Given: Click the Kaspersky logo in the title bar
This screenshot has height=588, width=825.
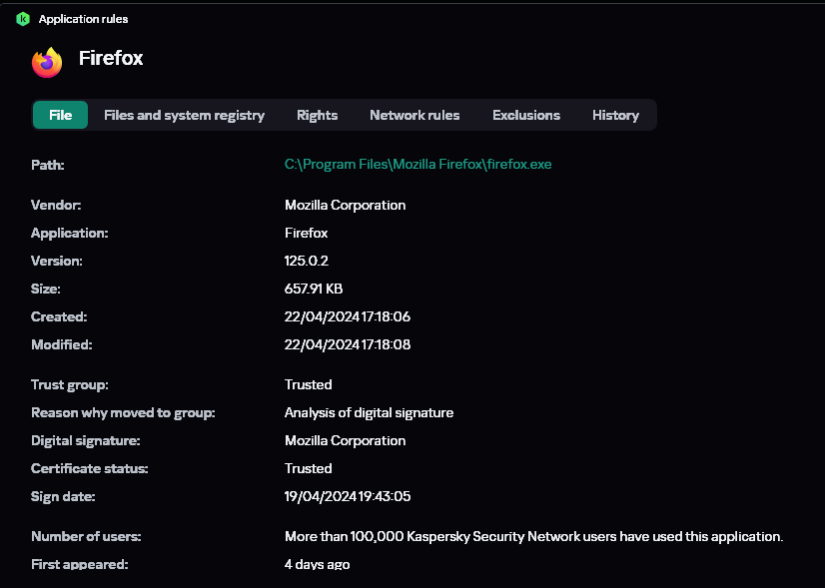Looking at the screenshot, I should (x=23, y=19).
